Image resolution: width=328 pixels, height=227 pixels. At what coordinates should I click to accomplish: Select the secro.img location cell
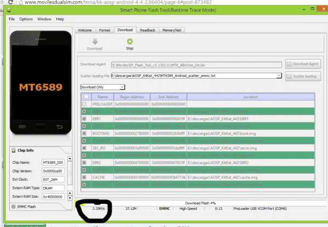click(x=251, y=148)
